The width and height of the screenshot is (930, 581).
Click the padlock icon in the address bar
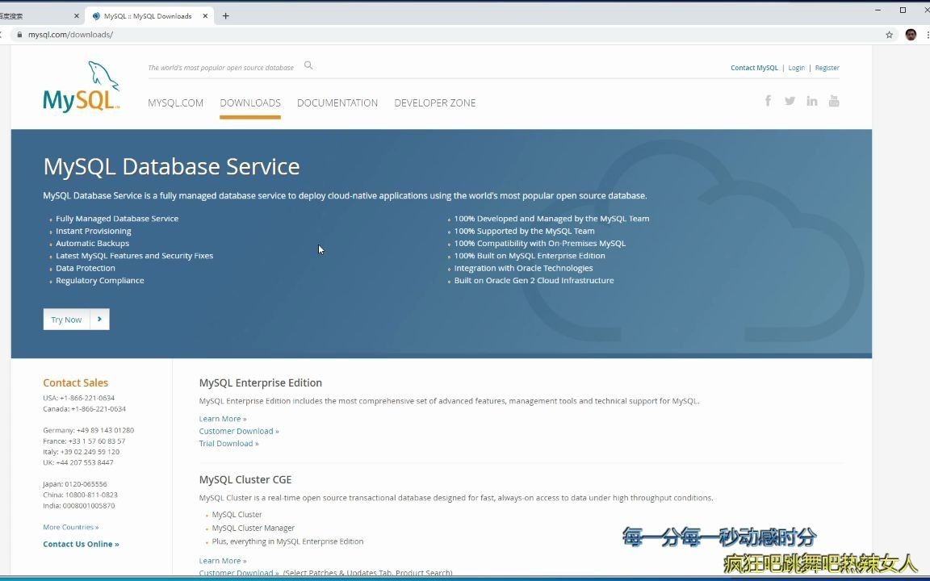pos(19,34)
